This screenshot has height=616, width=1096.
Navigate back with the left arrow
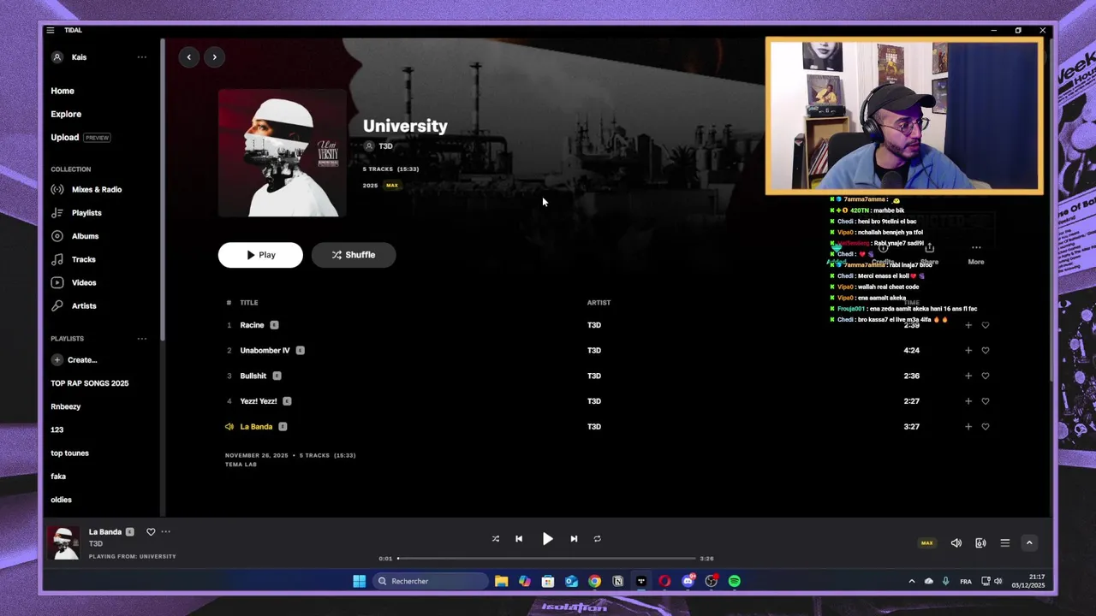(x=189, y=57)
